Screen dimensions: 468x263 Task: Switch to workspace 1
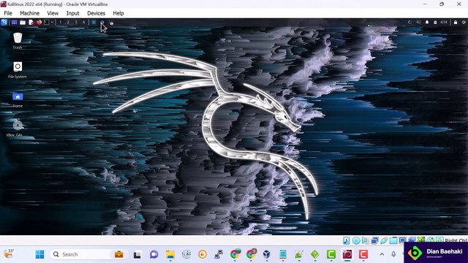(60, 23)
